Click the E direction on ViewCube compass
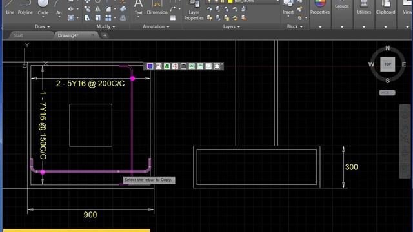This screenshot has width=413, height=232. pos(404,64)
